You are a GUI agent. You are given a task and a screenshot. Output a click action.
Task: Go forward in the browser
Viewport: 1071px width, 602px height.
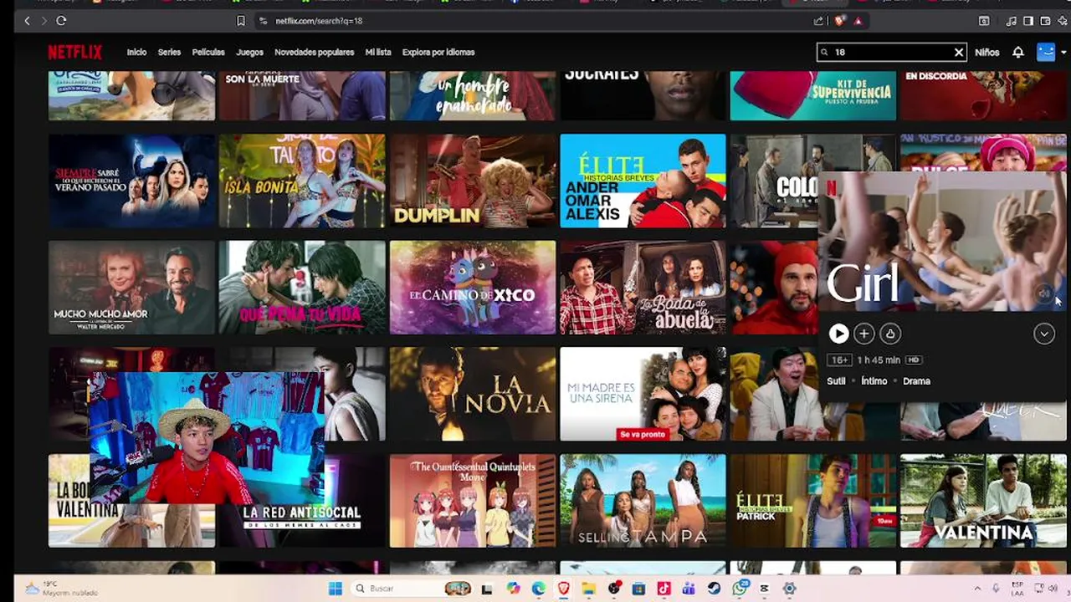click(44, 20)
